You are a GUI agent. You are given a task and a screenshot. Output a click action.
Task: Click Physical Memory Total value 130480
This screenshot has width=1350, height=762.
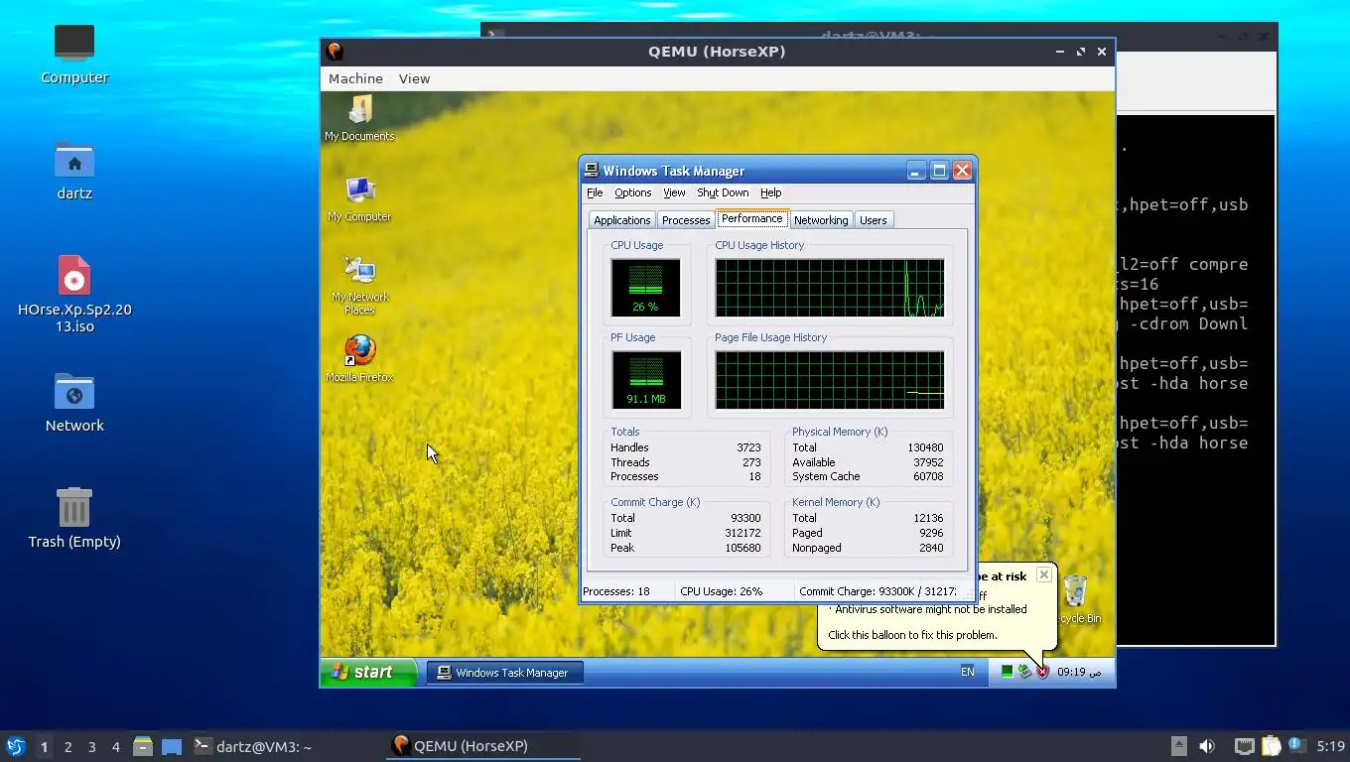coord(925,447)
